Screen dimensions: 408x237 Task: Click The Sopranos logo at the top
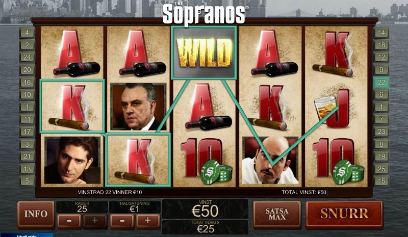tap(204, 14)
